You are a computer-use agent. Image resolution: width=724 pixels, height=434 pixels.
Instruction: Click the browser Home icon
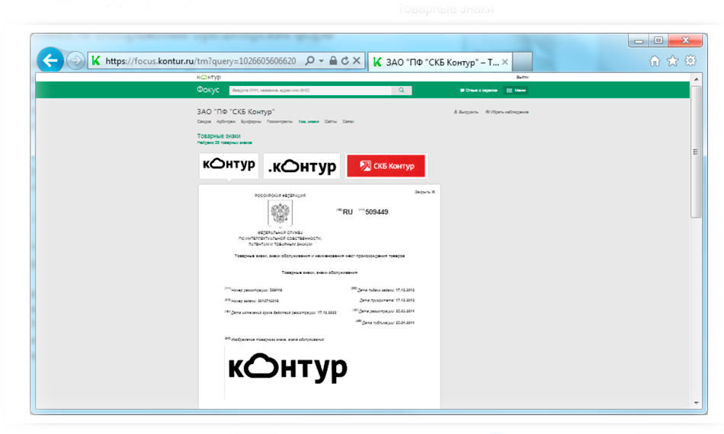pyautogui.click(x=655, y=61)
